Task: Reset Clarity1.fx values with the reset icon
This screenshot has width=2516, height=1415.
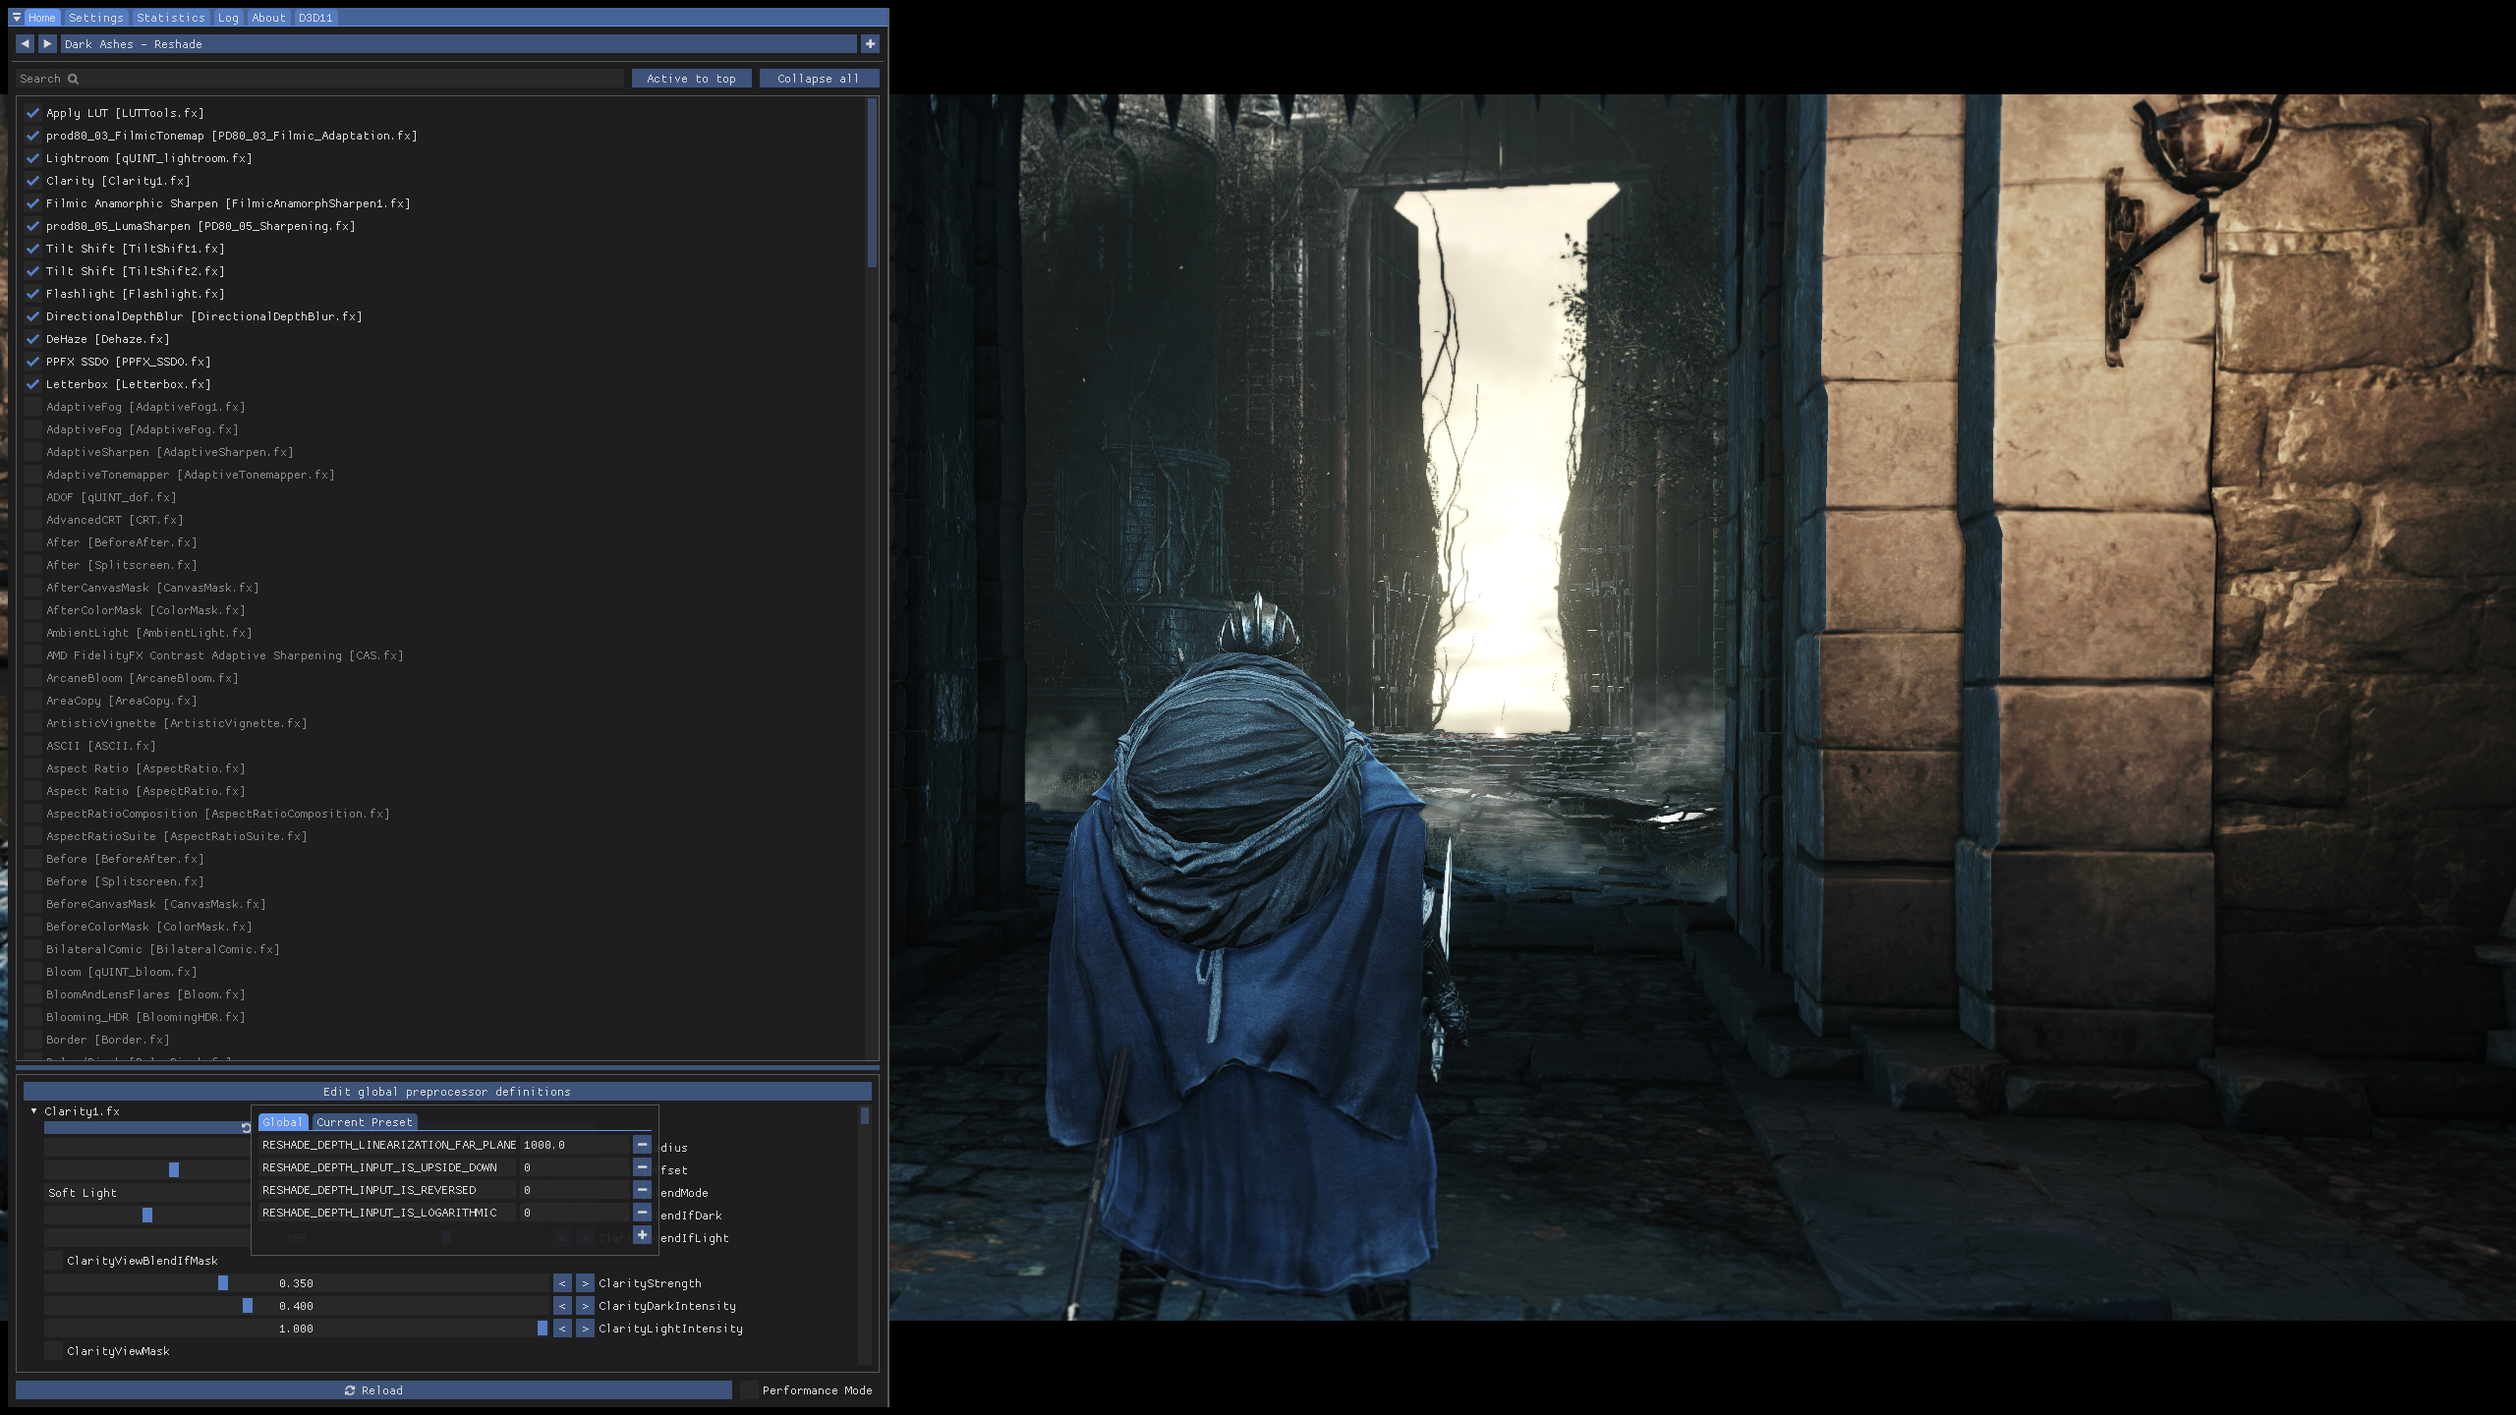Action: 246,1128
